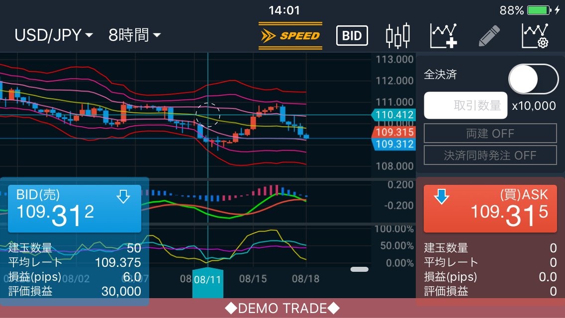Switch the BID price display icon

352,36
